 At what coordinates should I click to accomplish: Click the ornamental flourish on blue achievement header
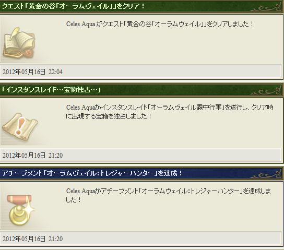(x=266, y=174)
